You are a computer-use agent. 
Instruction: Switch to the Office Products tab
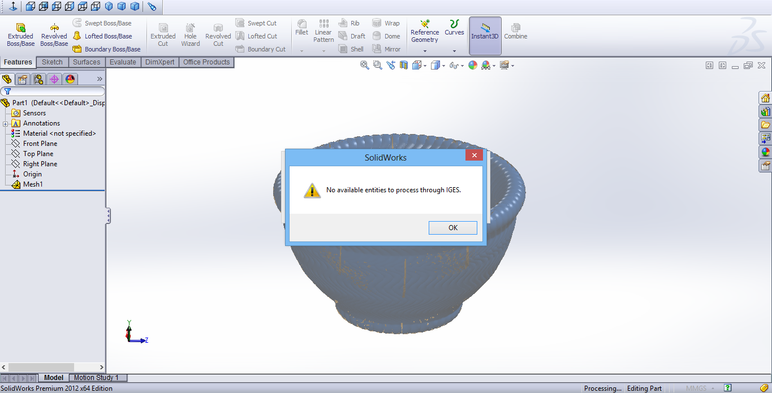pos(206,62)
